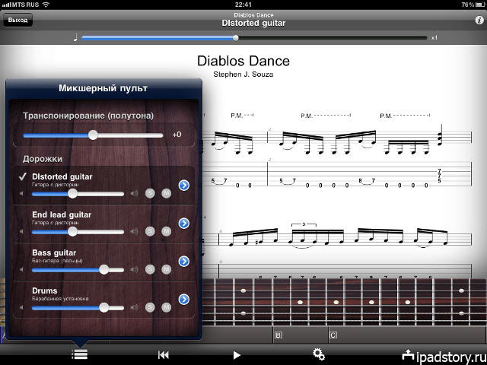Click the 22:41 clock

243,5
